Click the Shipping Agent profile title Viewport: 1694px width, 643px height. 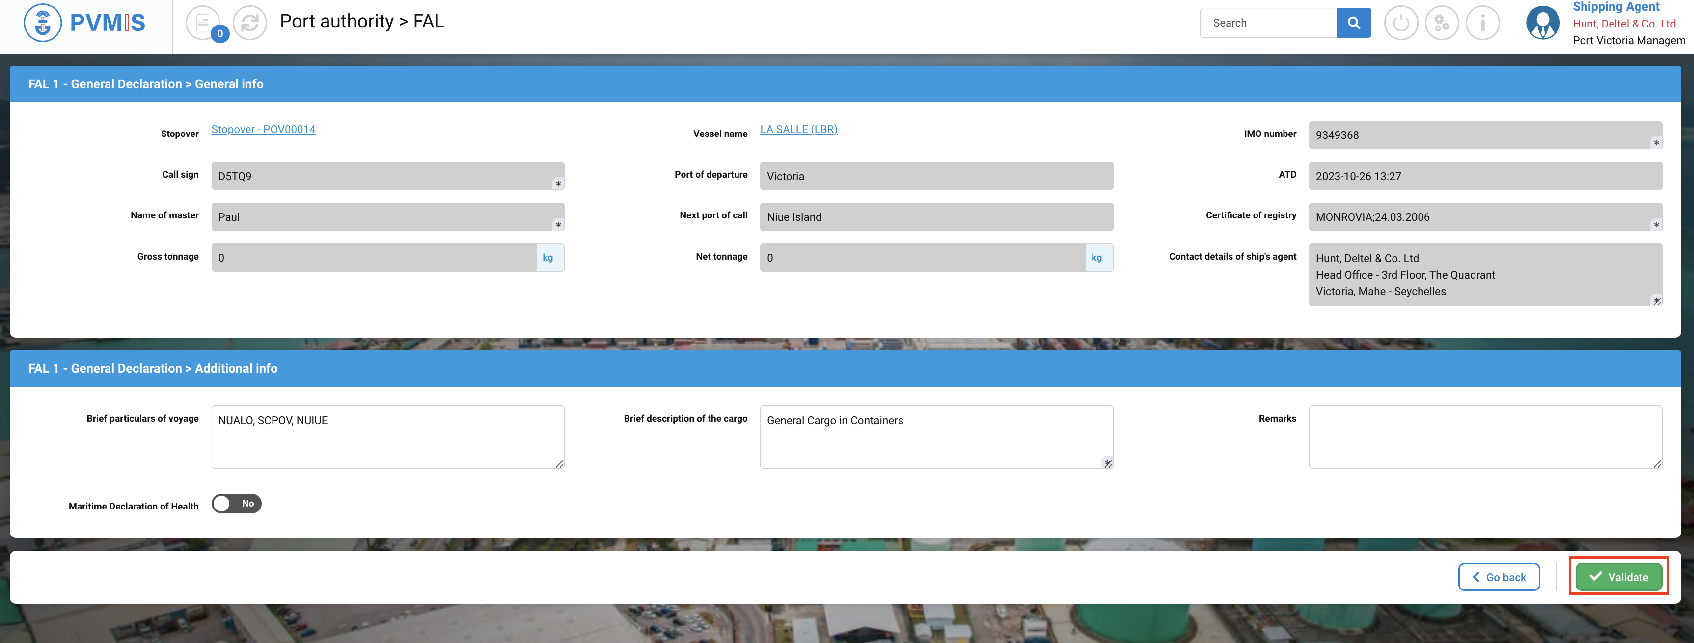coord(1616,7)
